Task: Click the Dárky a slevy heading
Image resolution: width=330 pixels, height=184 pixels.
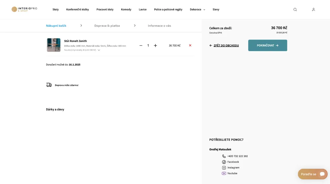Action: [55, 109]
